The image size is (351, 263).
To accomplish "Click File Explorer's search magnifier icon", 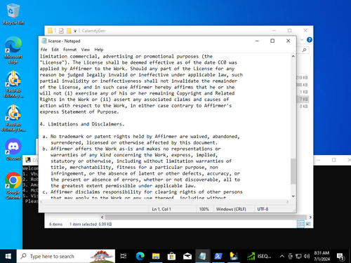I will (x=304, y=50).
